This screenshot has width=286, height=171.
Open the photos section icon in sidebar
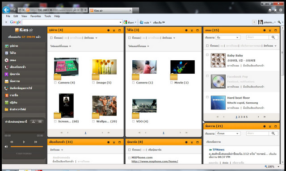pyautogui.click(x=7, y=46)
